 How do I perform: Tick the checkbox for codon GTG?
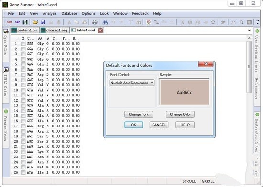23,85
